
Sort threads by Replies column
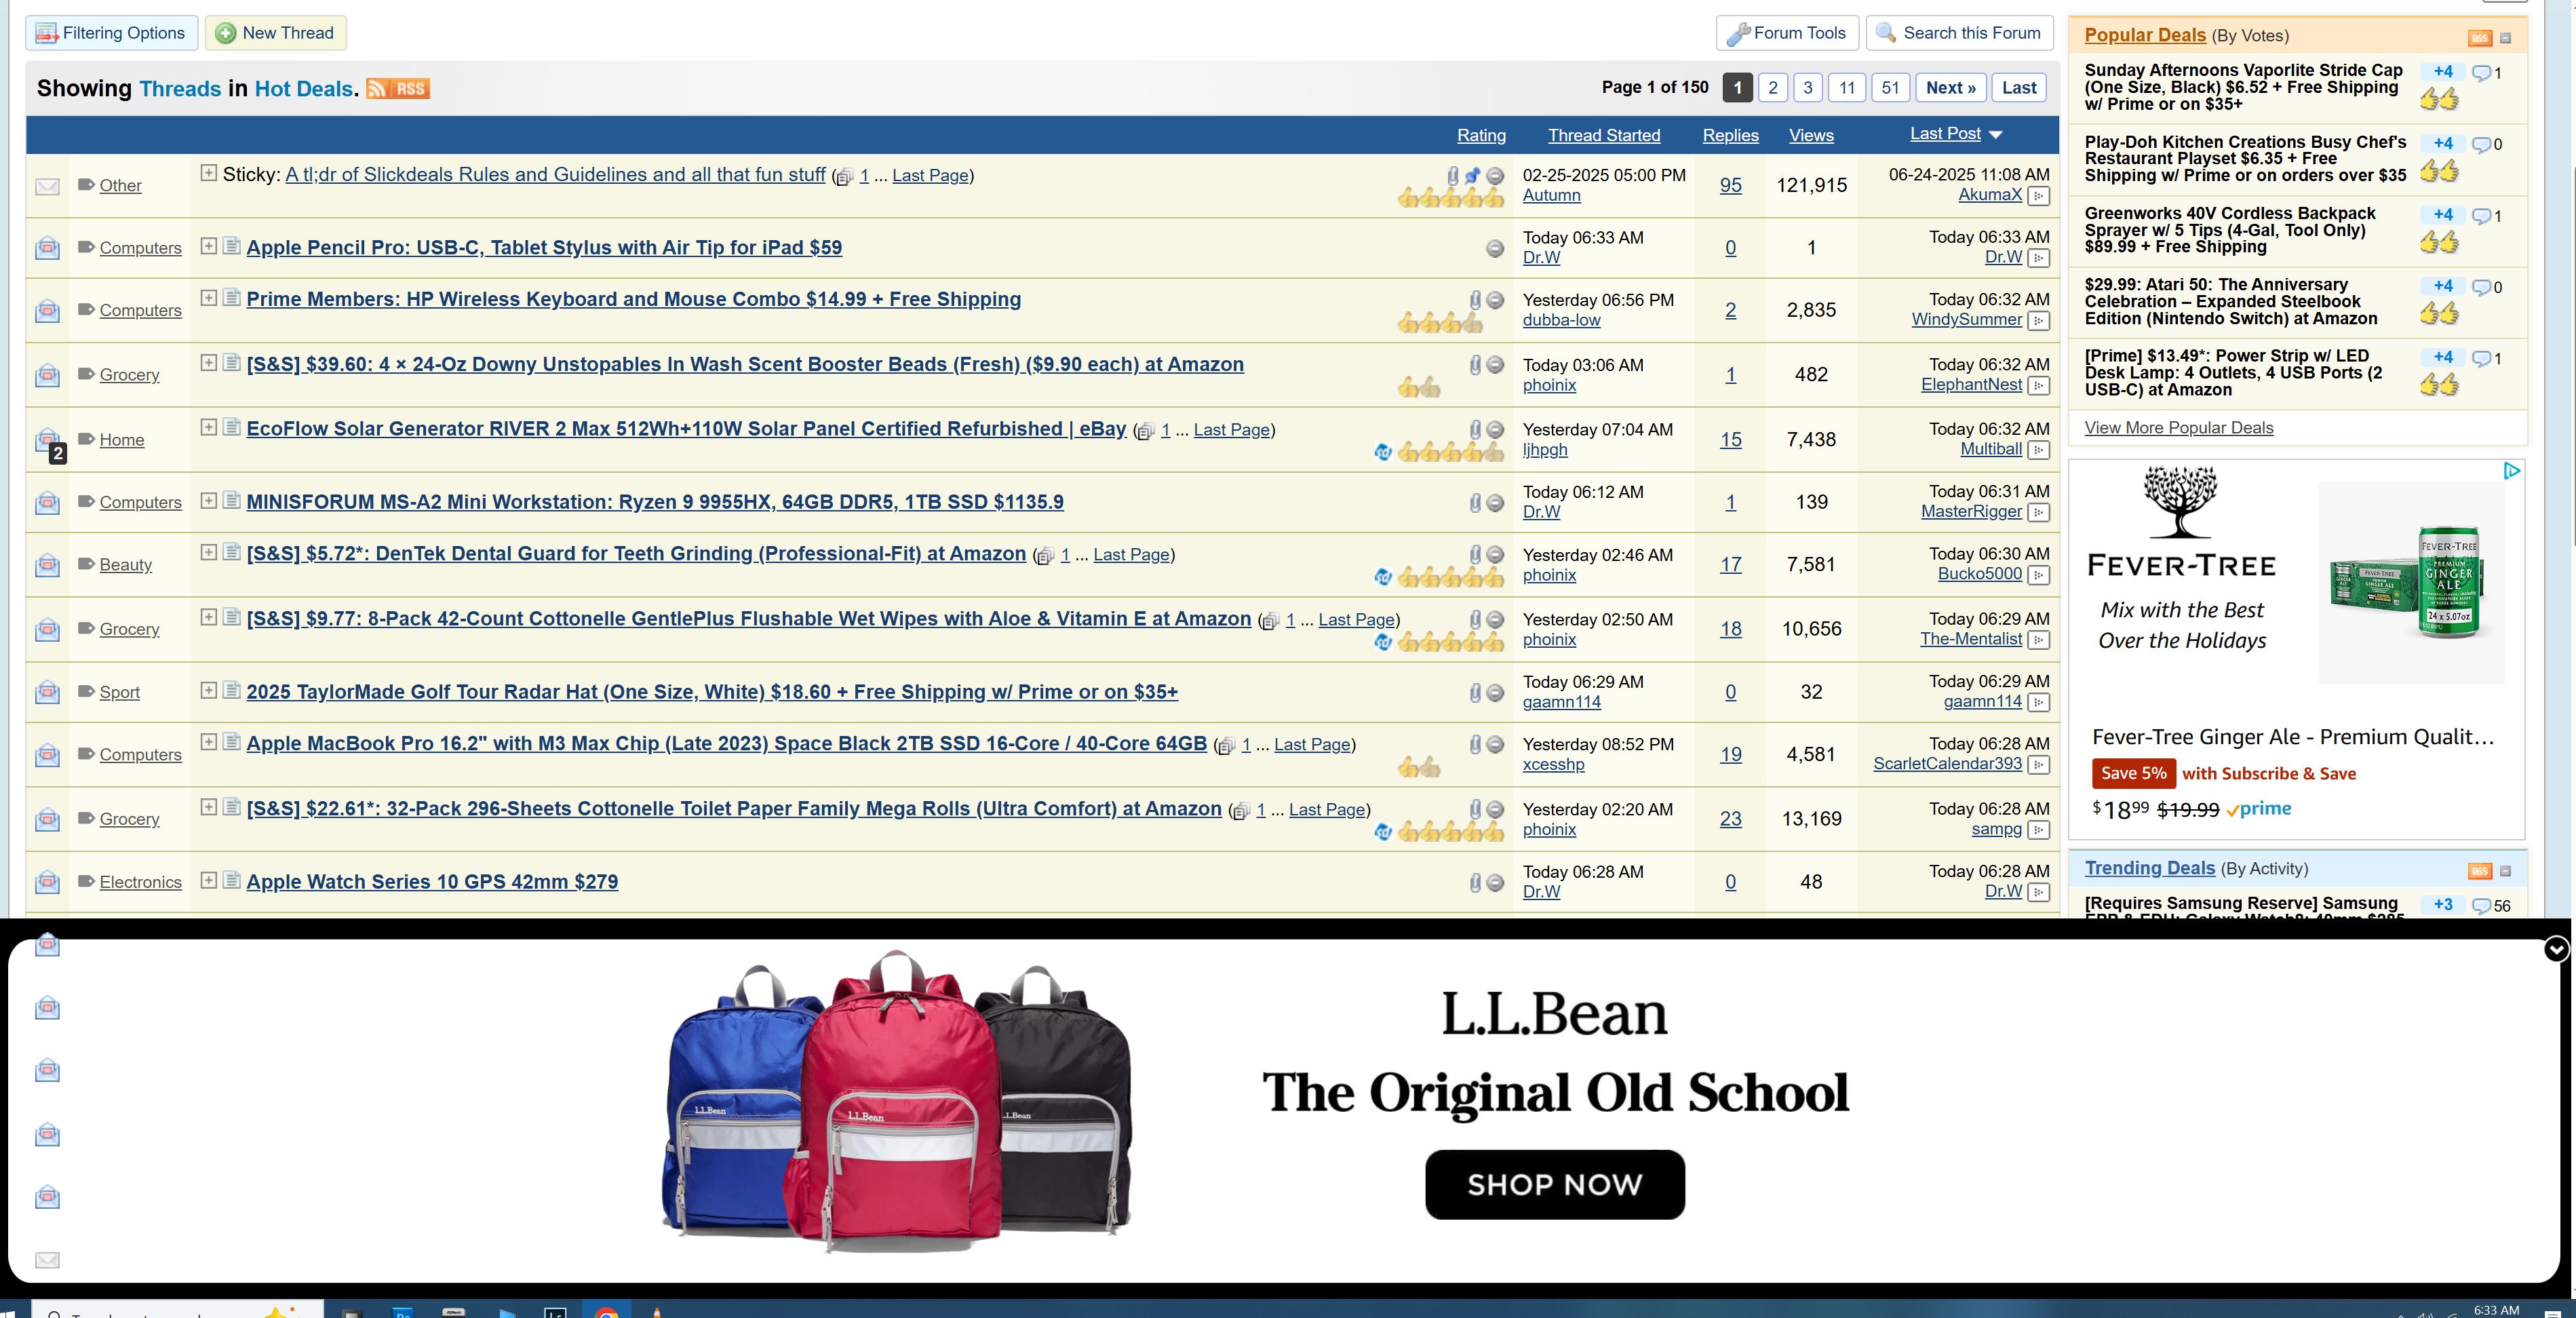(1730, 135)
